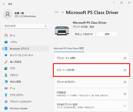The height and width of the screenshot is (112, 133).
Task: Click the アクセシビリティ figure icon
Action: tap(6, 95)
